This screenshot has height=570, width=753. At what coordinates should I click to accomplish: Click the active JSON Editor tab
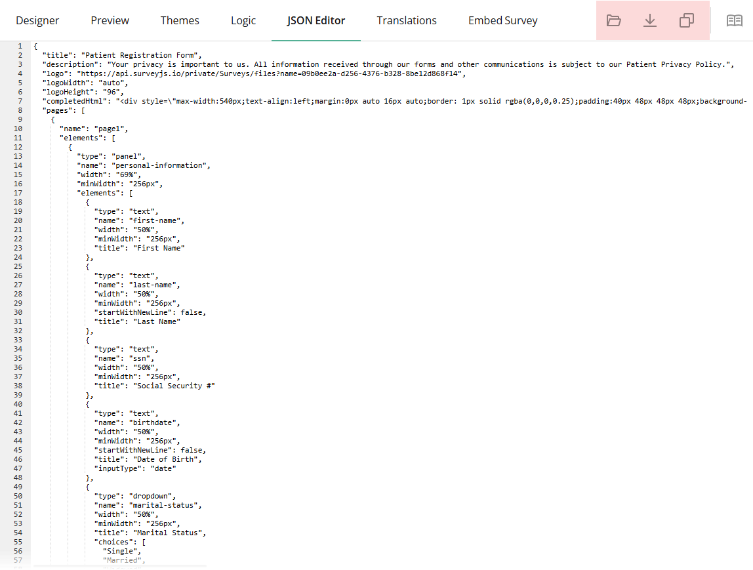316,20
